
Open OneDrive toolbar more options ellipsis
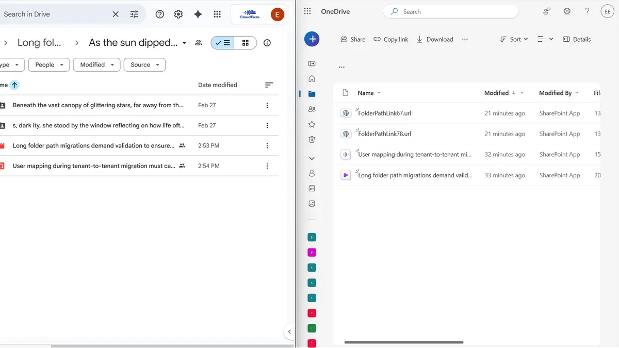(465, 39)
